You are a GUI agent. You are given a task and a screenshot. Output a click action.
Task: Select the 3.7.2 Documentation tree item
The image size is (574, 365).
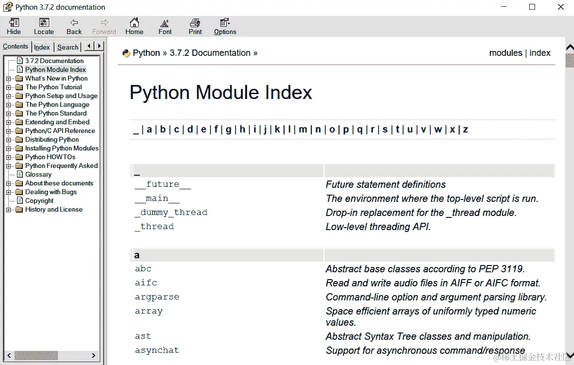point(54,61)
